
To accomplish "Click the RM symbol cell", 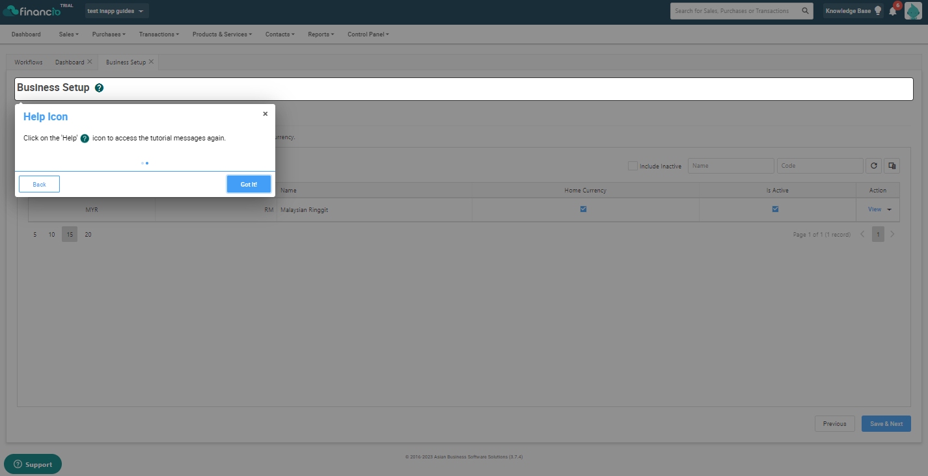I will coord(216,209).
